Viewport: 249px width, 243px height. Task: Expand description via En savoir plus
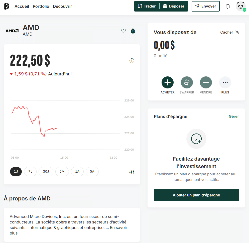[x=118, y=228]
